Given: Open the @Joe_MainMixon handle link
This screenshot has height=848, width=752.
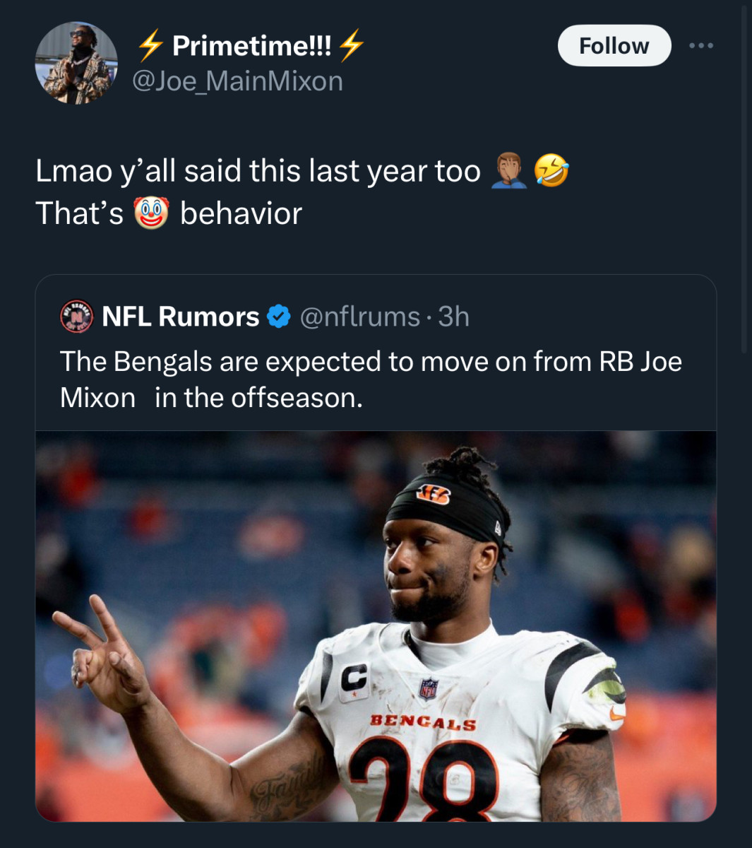Looking at the screenshot, I should [237, 81].
